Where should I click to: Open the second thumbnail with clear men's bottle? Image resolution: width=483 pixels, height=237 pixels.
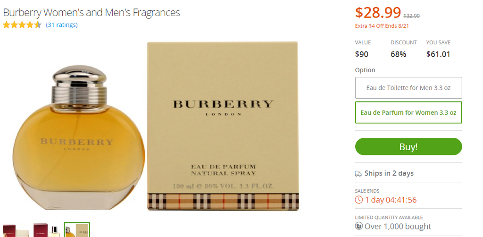46,230
